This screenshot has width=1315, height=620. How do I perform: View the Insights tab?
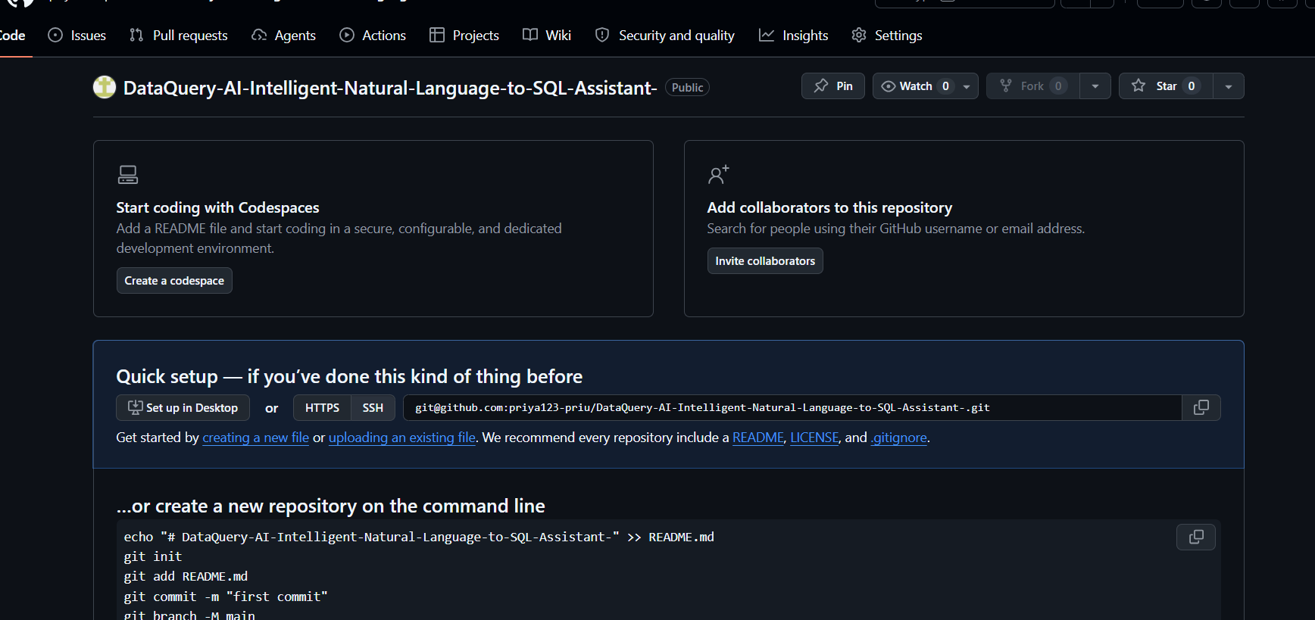(x=794, y=36)
